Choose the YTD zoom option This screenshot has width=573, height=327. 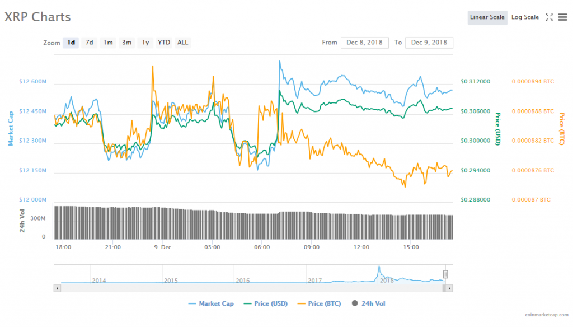[x=164, y=43]
